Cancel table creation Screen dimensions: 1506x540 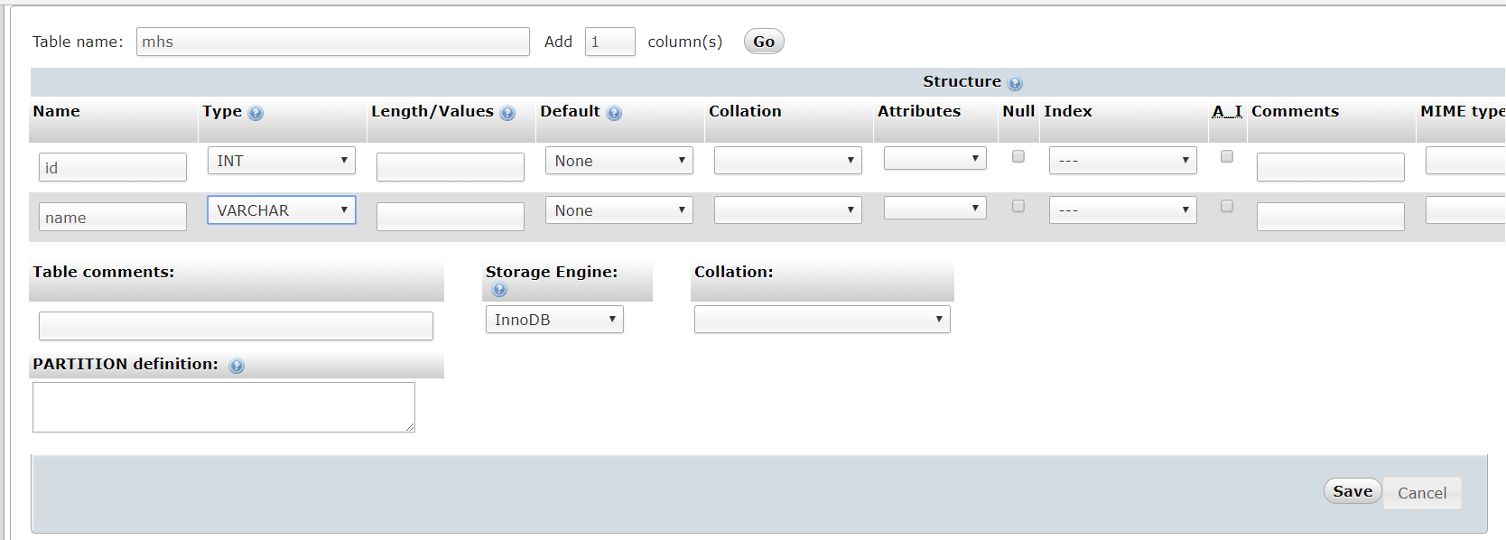(x=1422, y=493)
